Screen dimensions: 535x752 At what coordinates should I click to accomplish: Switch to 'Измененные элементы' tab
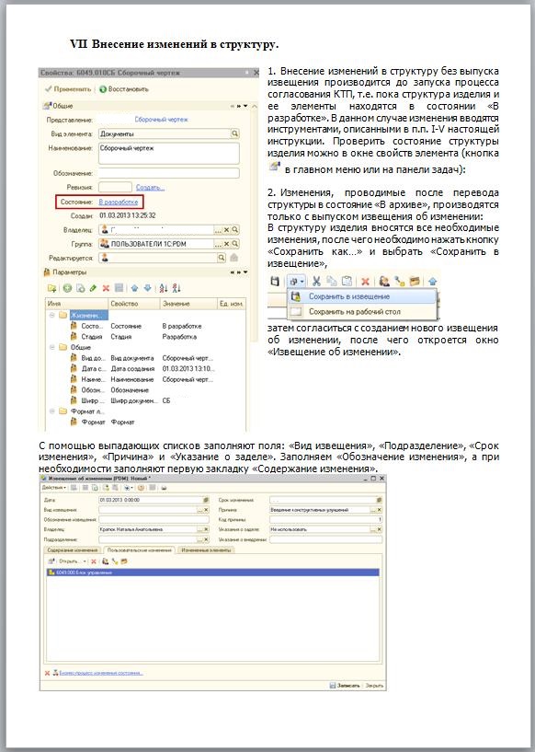coord(206,550)
